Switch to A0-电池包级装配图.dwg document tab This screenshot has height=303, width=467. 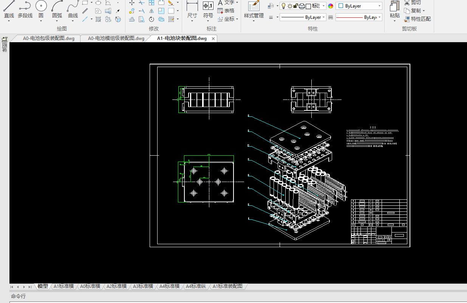pos(49,38)
